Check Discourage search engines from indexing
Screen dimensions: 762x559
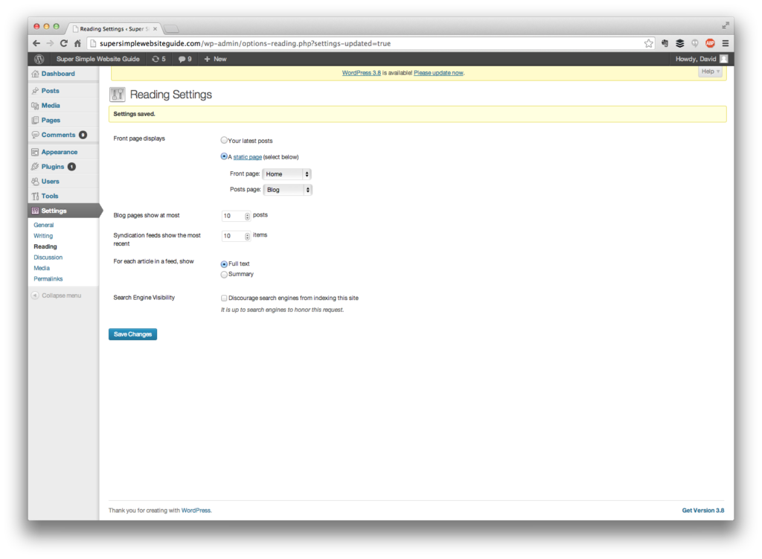224,298
